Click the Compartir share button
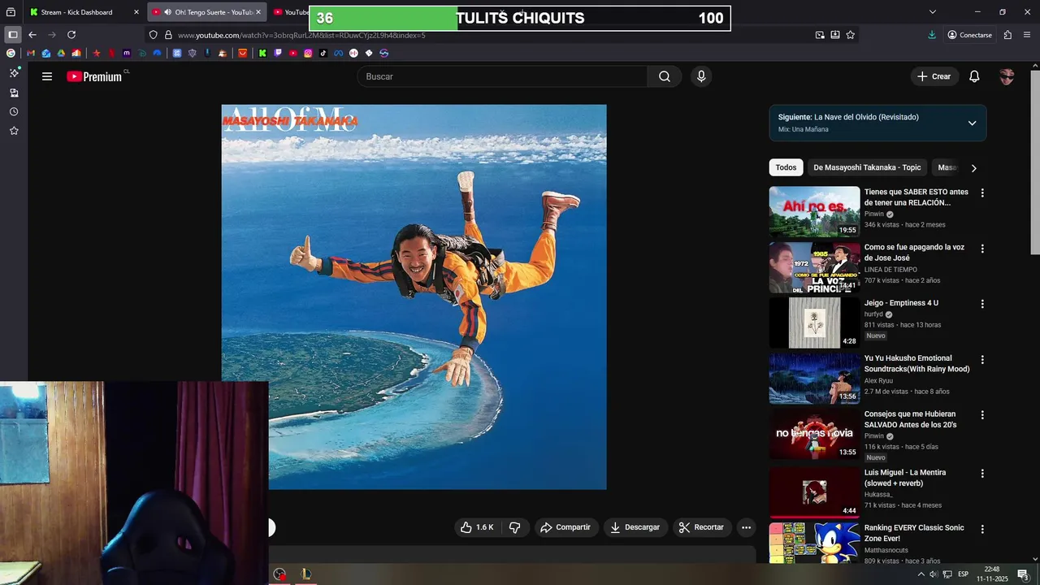This screenshot has height=585, width=1040. [565, 527]
